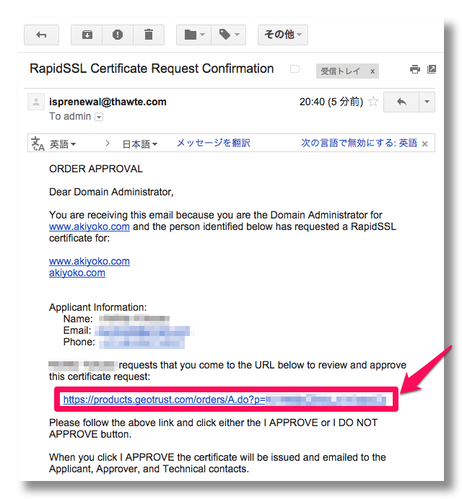Screen dimensions: 462x499
Task: Archive this email
Action: click(x=87, y=35)
